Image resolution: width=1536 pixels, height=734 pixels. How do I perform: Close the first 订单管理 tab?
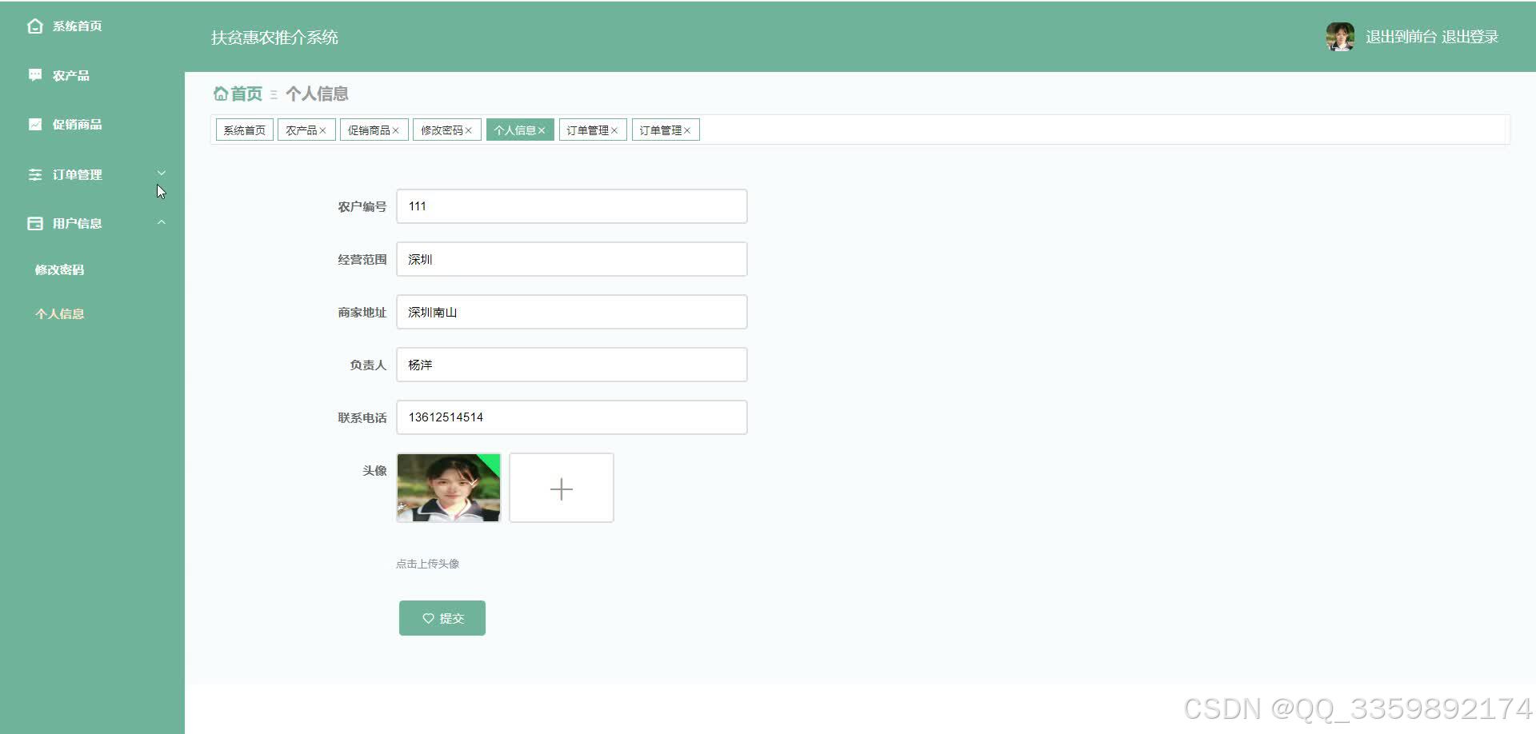pyautogui.click(x=614, y=130)
